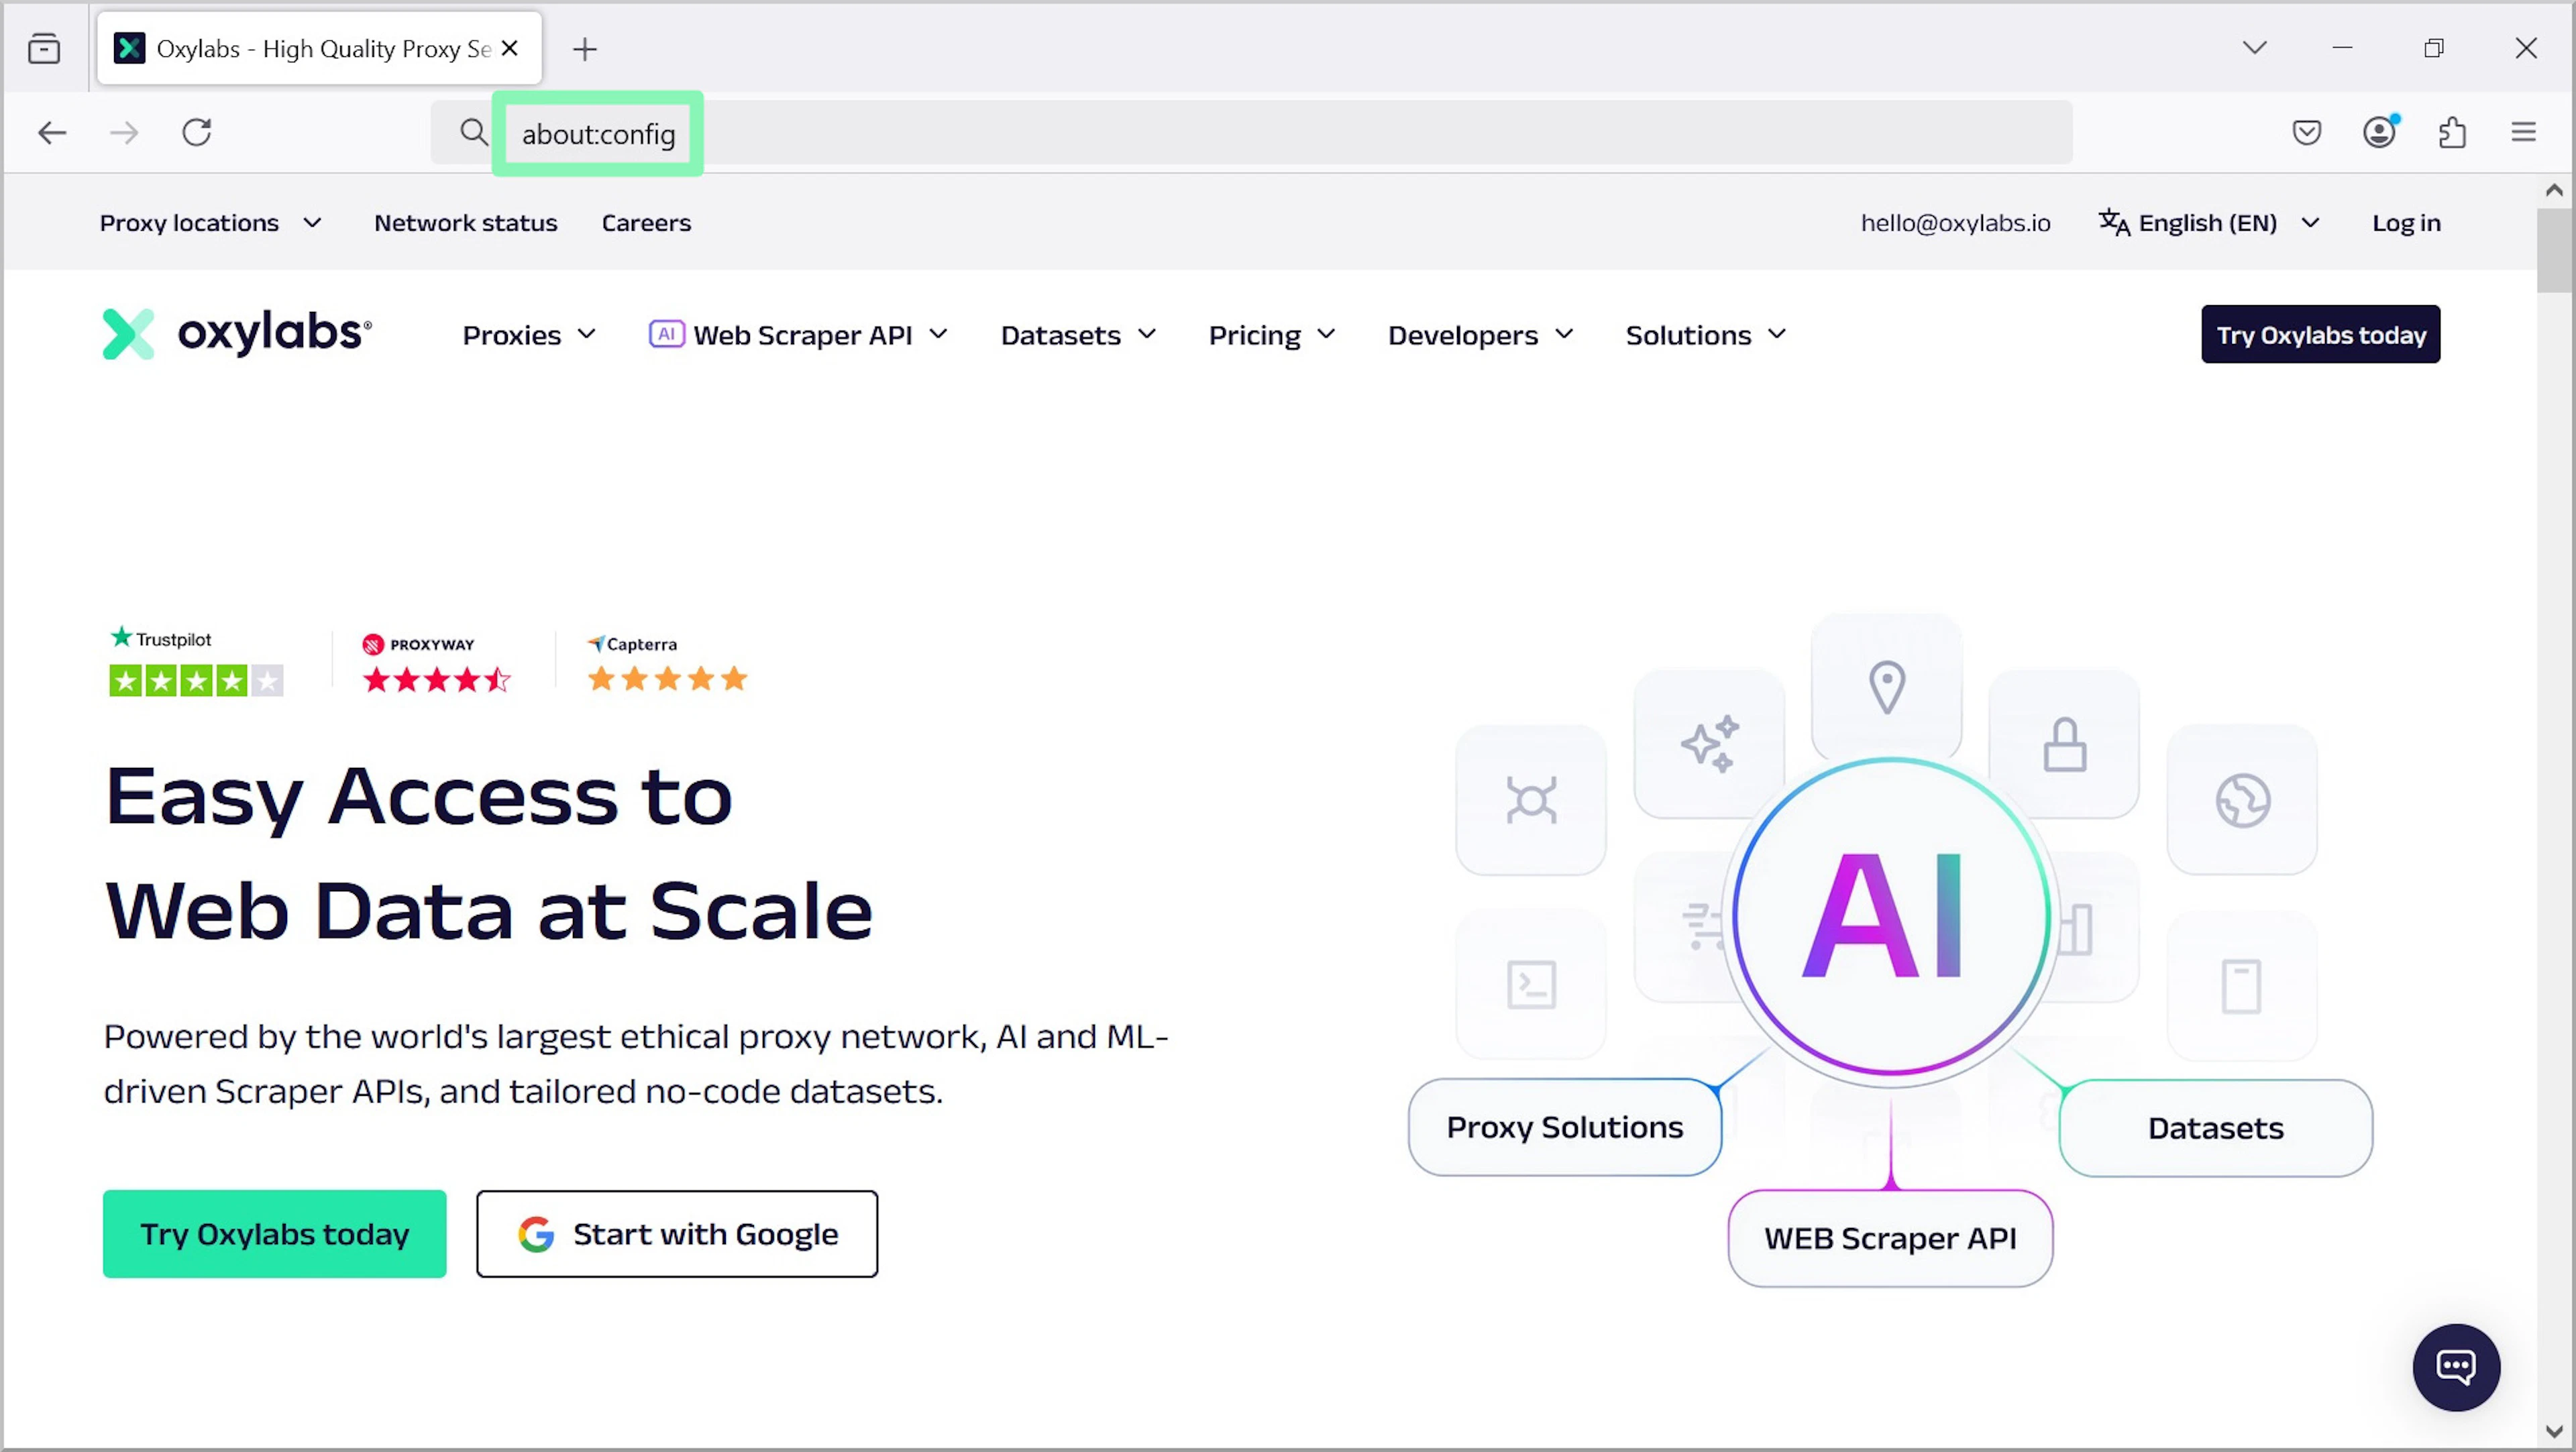Click scrollbar down arrow

tap(2554, 1432)
